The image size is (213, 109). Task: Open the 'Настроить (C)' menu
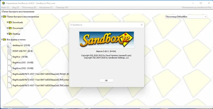click(x=46, y=8)
